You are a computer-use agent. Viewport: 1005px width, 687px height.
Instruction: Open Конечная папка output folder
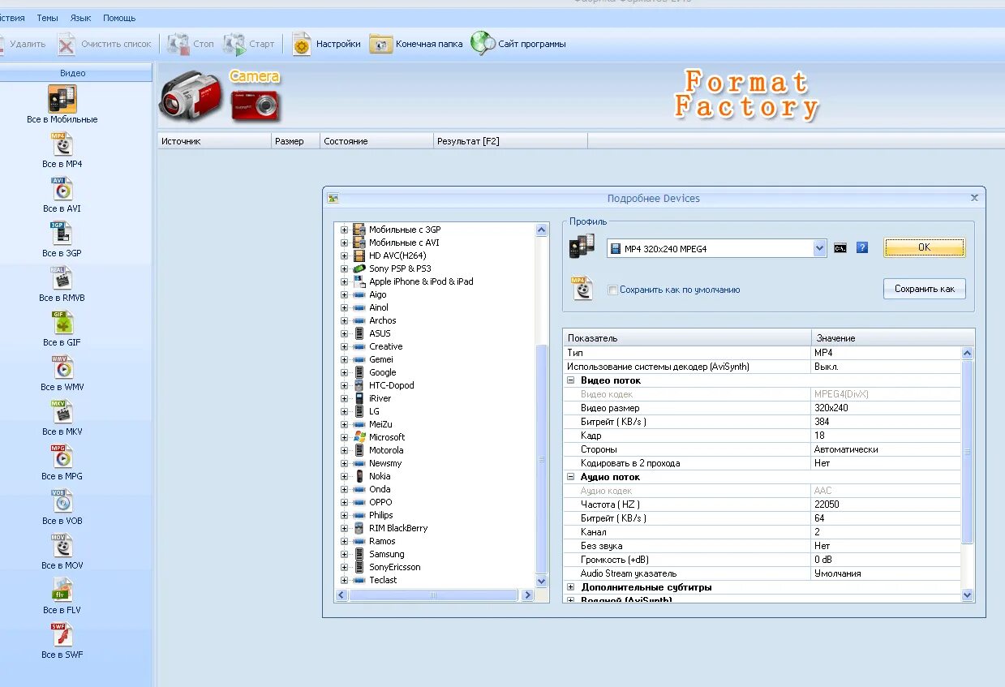tap(416, 44)
